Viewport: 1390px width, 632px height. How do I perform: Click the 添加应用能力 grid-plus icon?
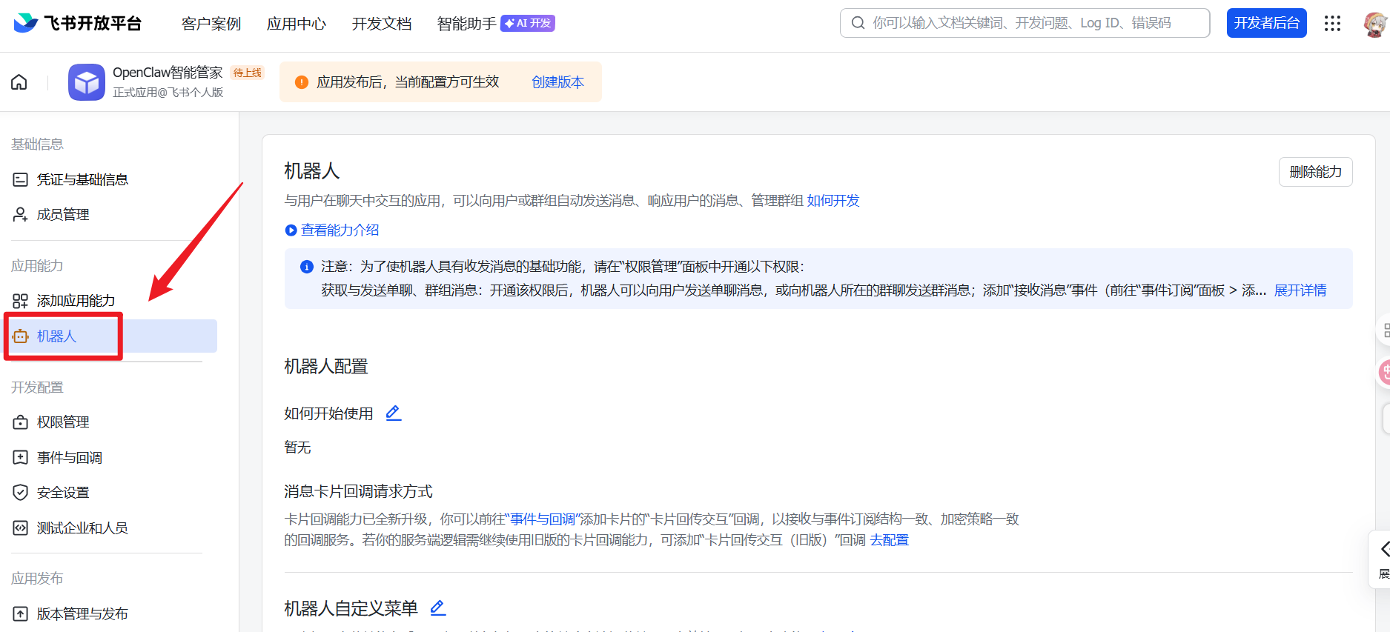(x=21, y=301)
